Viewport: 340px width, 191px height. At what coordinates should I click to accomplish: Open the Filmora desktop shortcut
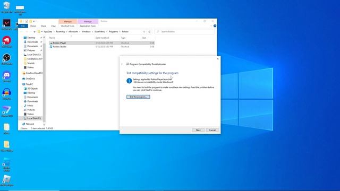pyautogui.click(x=7, y=111)
